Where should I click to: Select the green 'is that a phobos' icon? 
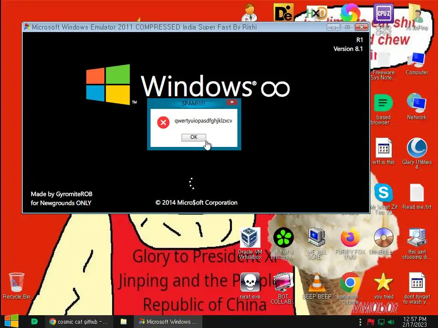click(283, 243)
